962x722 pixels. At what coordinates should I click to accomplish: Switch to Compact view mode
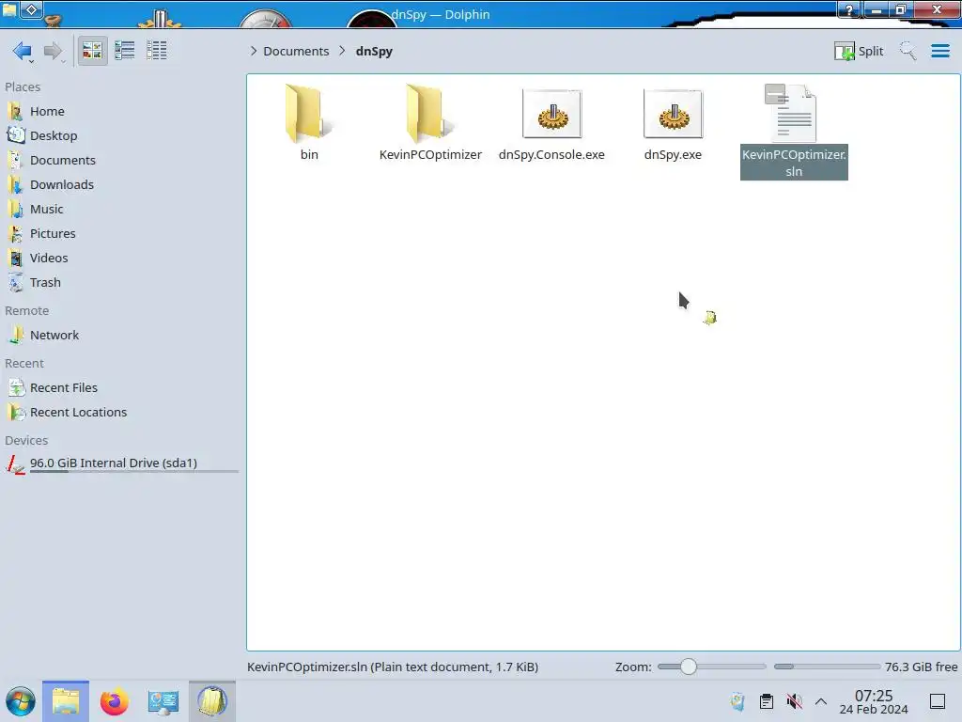pyautogui.click(x=125, y=51)
